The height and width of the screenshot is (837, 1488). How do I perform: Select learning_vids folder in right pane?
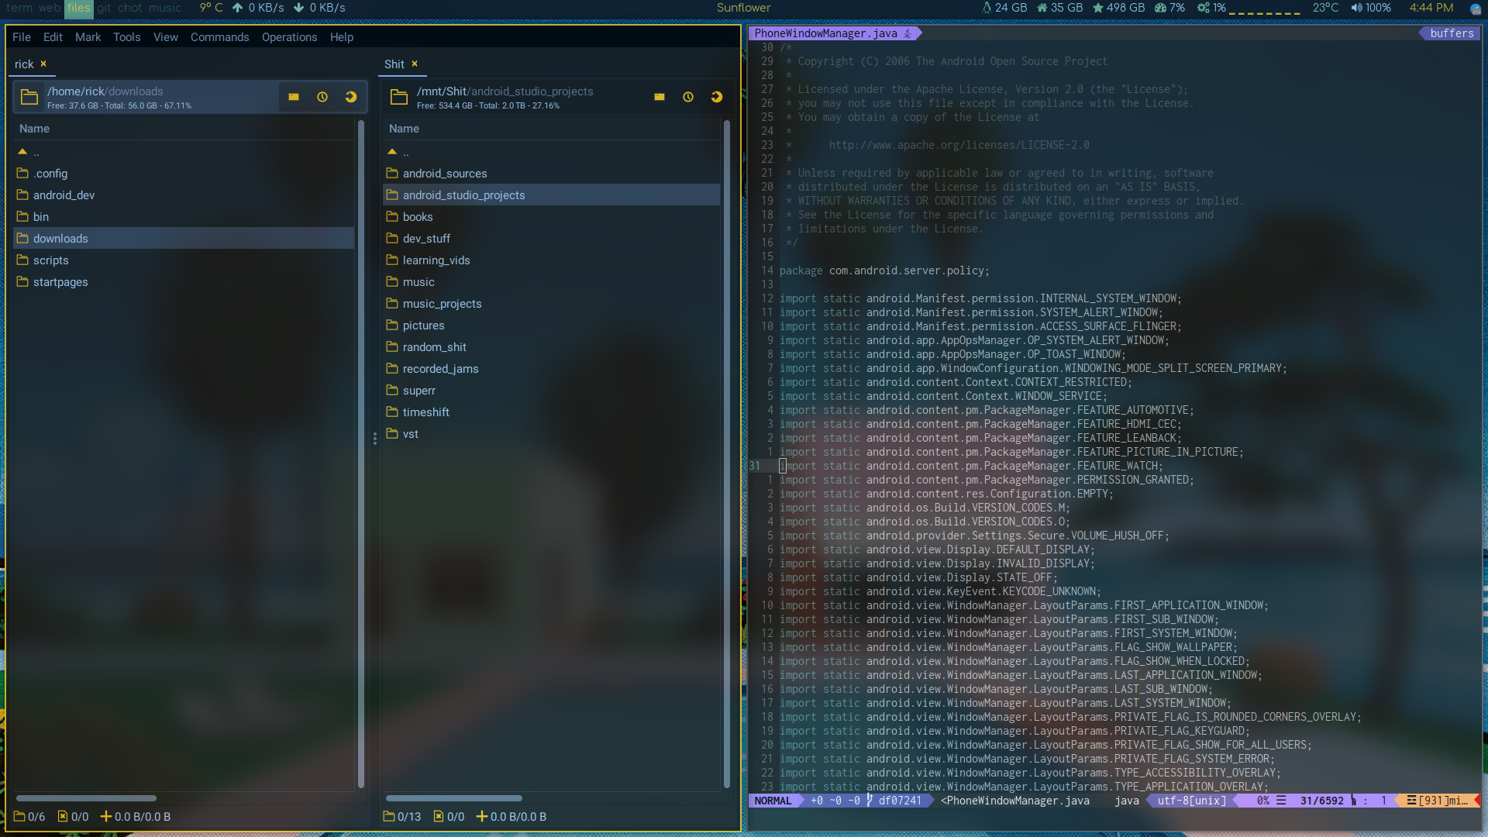pyautogui.click(x=552, y=260)
